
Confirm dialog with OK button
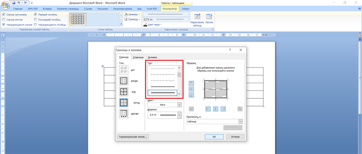coord(214,137)
